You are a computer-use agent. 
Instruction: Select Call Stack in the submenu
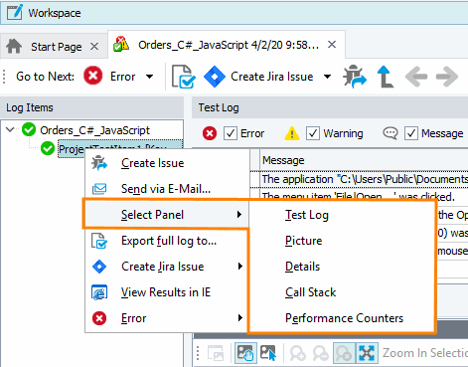click(x=341, y=292)
